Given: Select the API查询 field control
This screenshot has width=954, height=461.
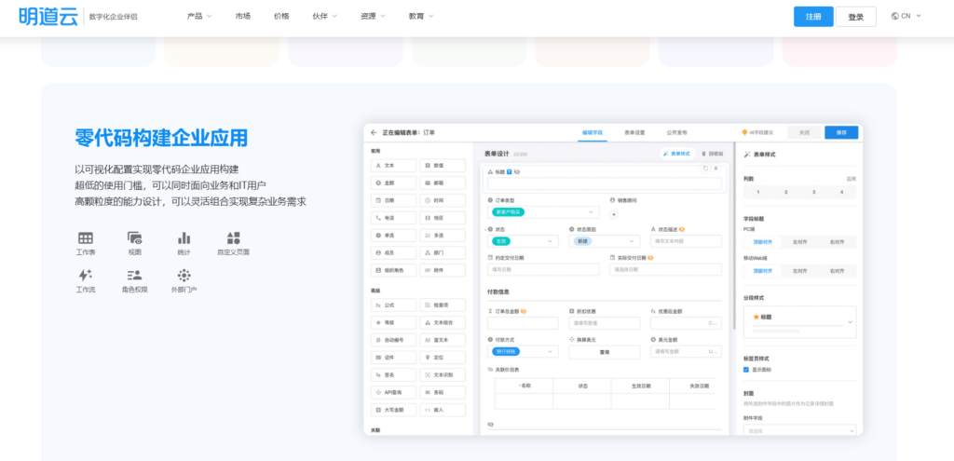Looking at the screenshot, I should tap(394, 392).
